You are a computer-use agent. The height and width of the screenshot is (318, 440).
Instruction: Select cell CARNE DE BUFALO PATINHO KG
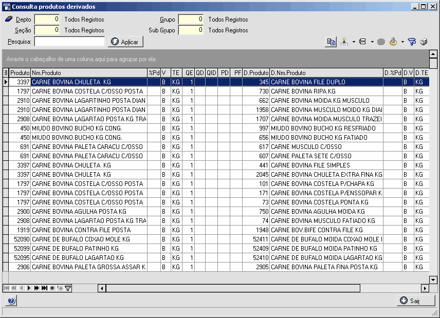click(x=89, y=249)
